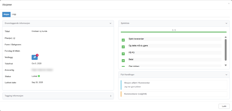Click the edit icon beside Plan(er)
The height and width of the screenshot is (111, 232).
coord(14,38)
